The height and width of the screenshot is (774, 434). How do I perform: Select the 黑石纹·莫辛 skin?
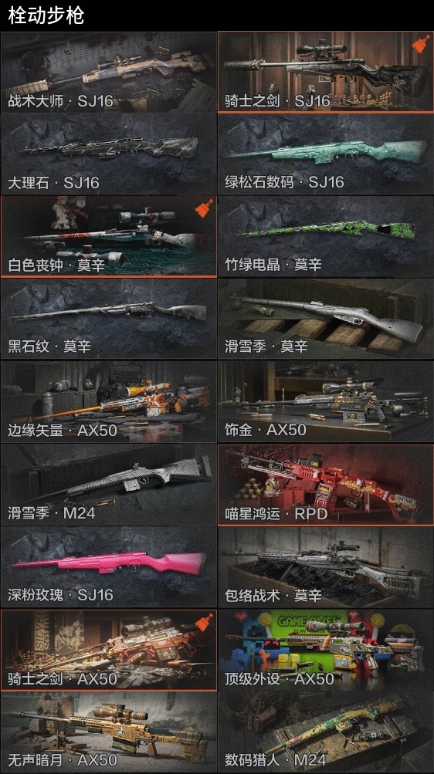coord(109,319)
